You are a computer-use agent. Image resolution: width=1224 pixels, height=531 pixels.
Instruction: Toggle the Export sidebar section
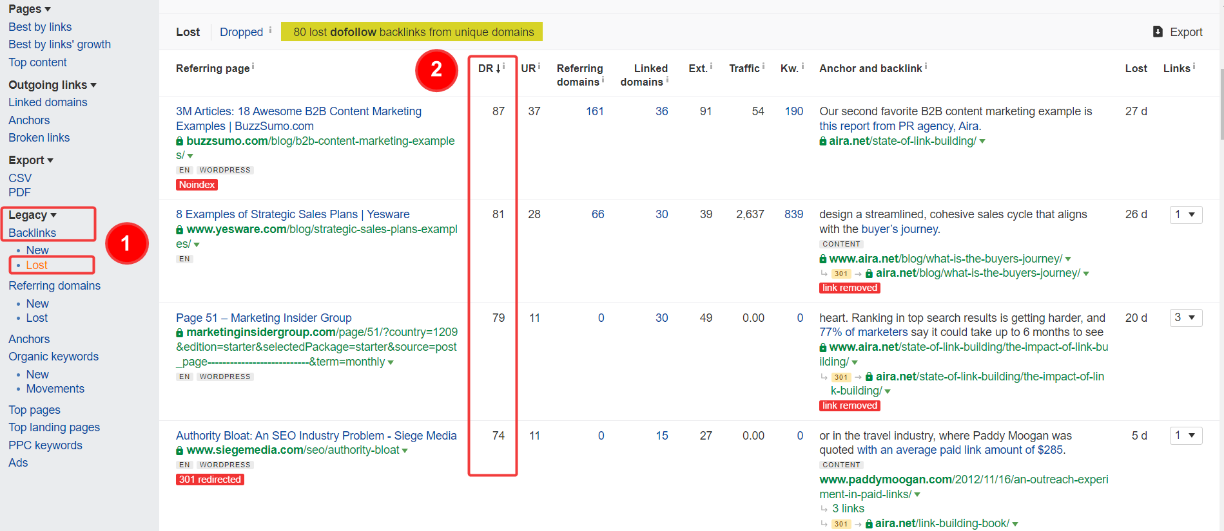31,160
